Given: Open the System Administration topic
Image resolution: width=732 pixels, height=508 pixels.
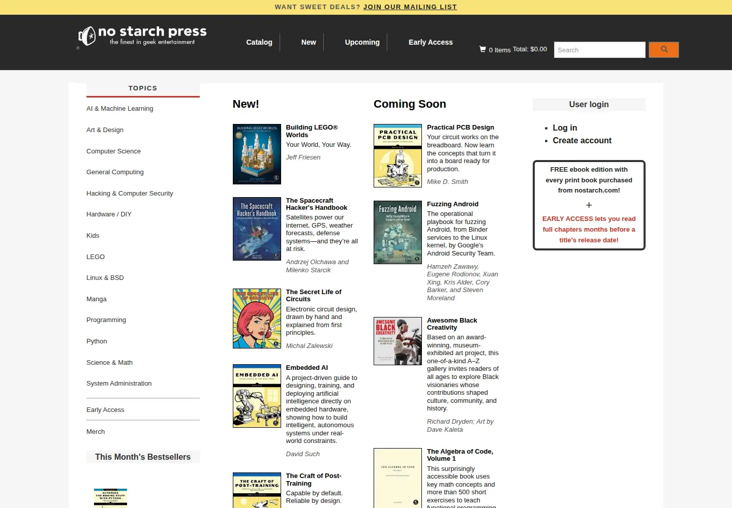Looking at the screenshot, I should 119,384.
